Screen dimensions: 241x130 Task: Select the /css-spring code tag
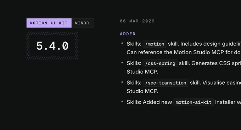160,63
